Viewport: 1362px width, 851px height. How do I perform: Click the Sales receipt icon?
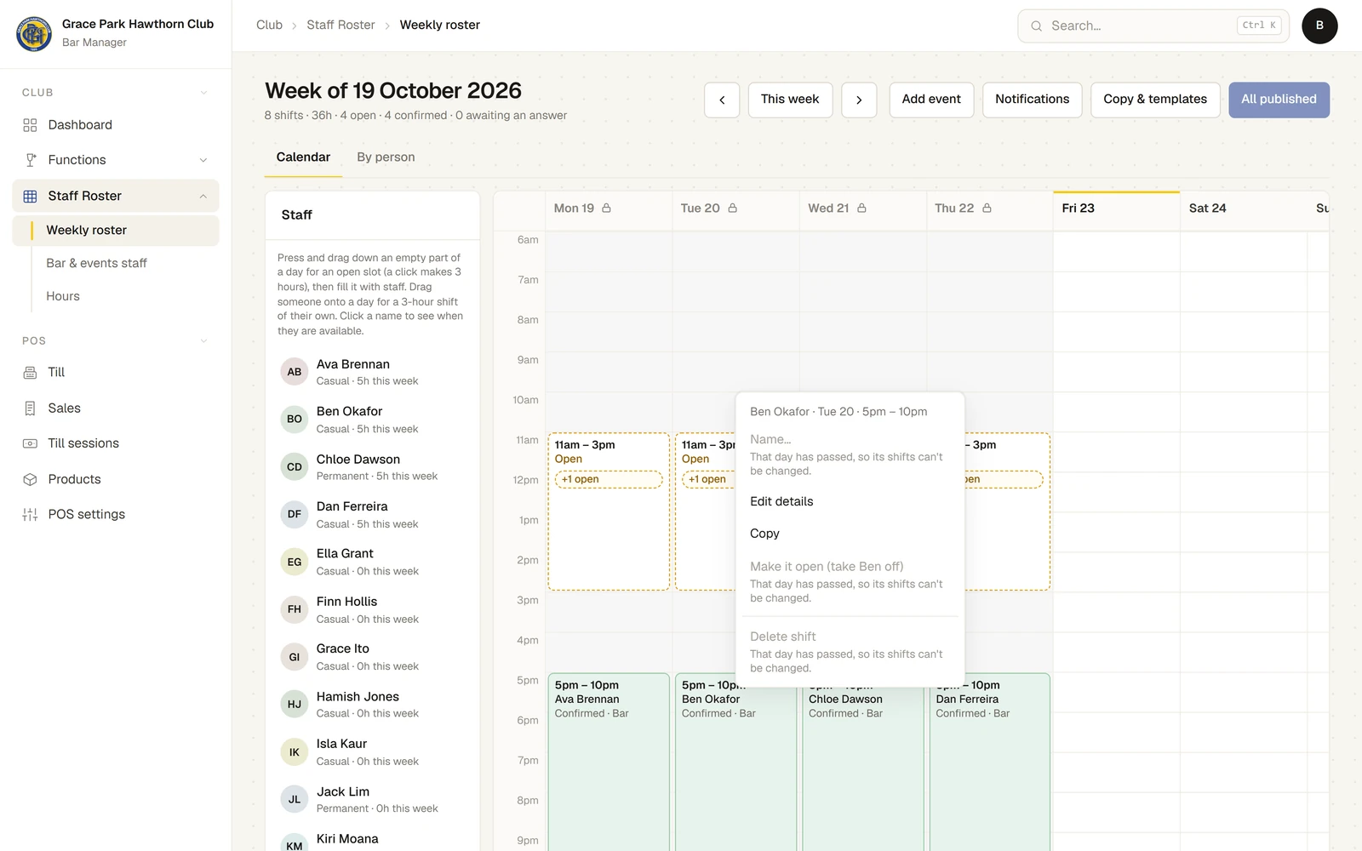(30, 408)
